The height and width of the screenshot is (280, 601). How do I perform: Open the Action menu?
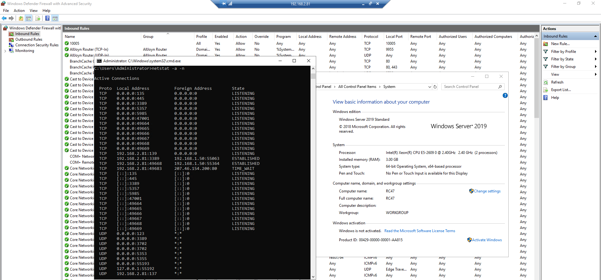(x=19, y=11)
